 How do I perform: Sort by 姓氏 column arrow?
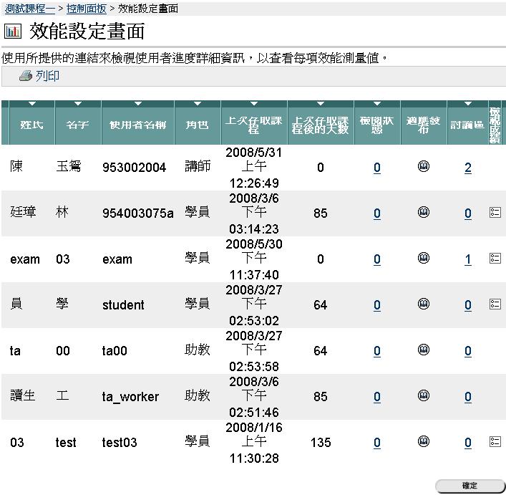click(31, 105)
